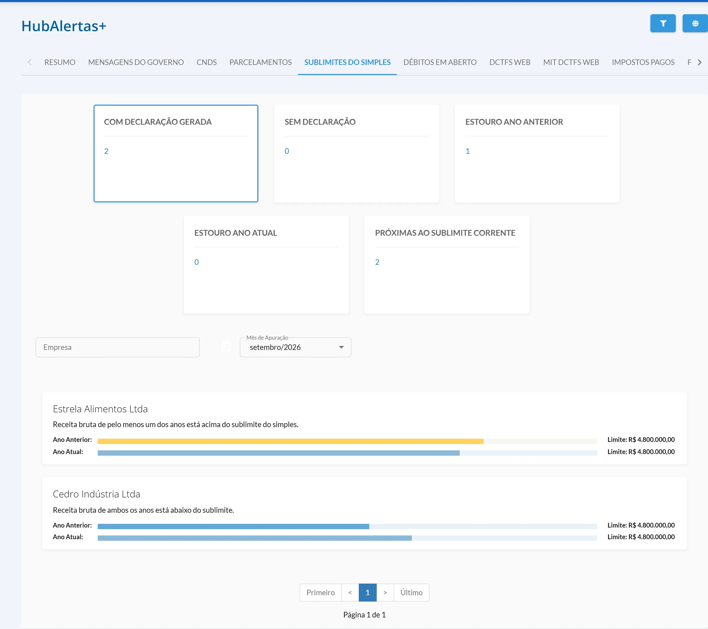
Task: Go to next page with > button
Action: point(385,592)
